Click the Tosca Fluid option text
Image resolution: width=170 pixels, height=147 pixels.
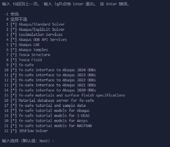click(x=30, y=60)
